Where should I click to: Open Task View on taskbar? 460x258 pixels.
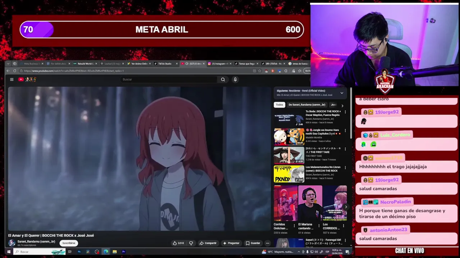[x=70, y=252]
